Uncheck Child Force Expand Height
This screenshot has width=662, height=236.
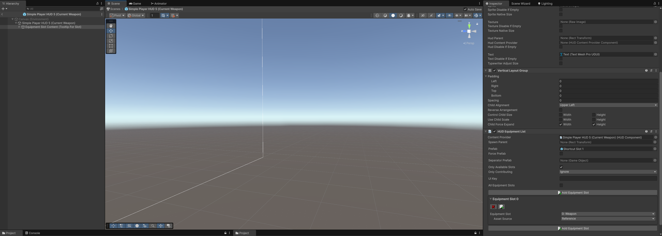(x=594, y=124)
